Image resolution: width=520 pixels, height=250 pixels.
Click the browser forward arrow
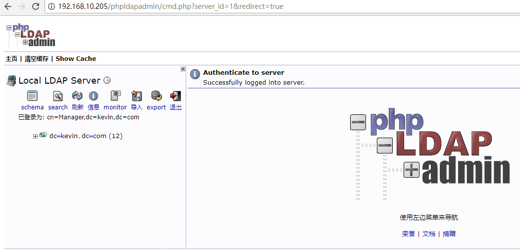coord(22,6)
